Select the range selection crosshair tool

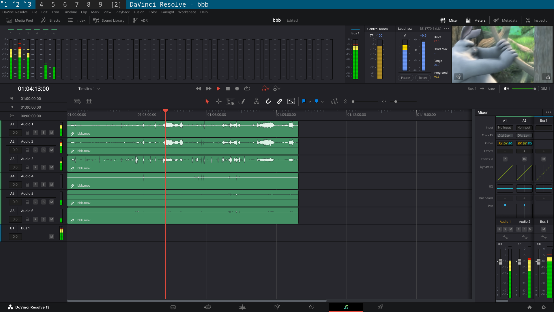click(x=219, y=101)
